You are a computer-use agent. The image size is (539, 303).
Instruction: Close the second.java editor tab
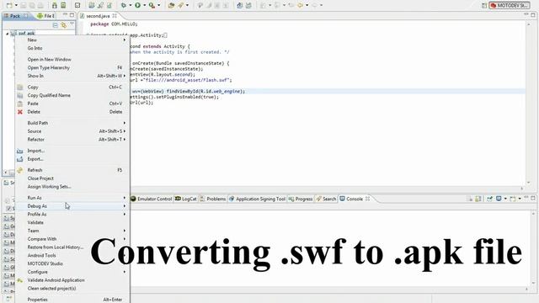(115, 16)
